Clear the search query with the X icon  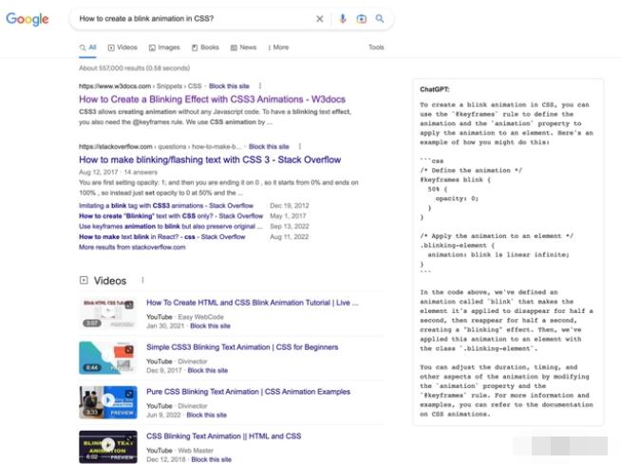320,19
